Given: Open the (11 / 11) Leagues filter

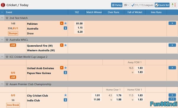Looking at the screenshot, I should pos(142,5).
